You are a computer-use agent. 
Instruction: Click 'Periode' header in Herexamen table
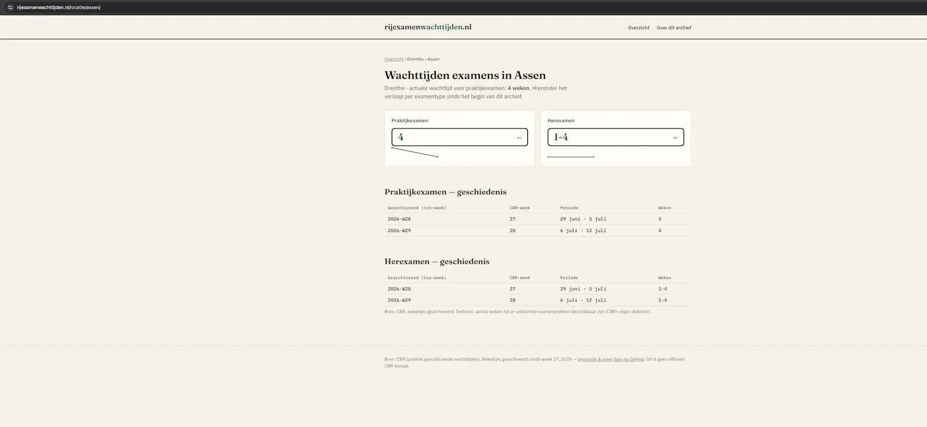coord(569,278)
